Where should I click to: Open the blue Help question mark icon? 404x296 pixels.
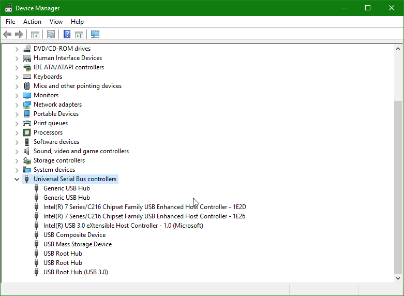click(x=67, y=34)
